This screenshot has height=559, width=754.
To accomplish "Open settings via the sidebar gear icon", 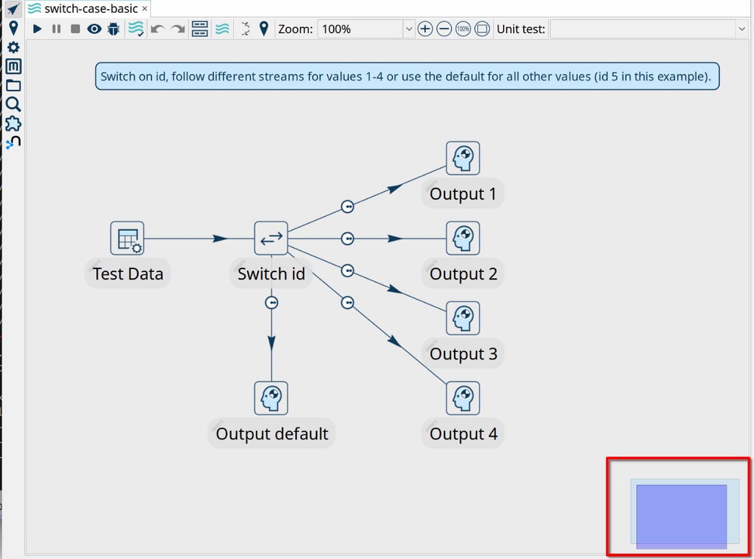I will click(x=13, y=48).
